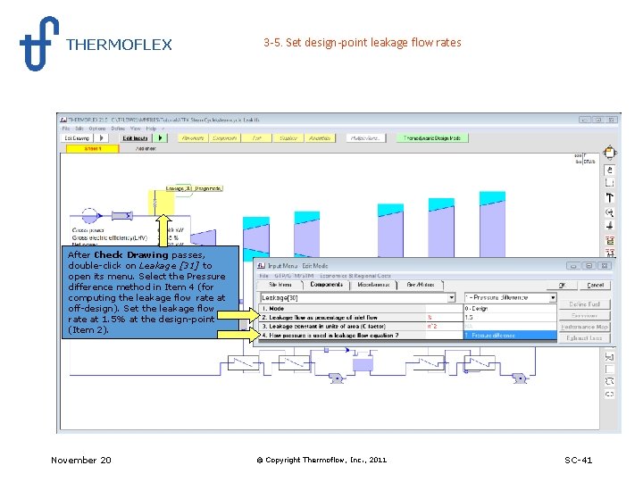Open the View menu
Screen dimensions: 643x482
click(x=136, y=129)
